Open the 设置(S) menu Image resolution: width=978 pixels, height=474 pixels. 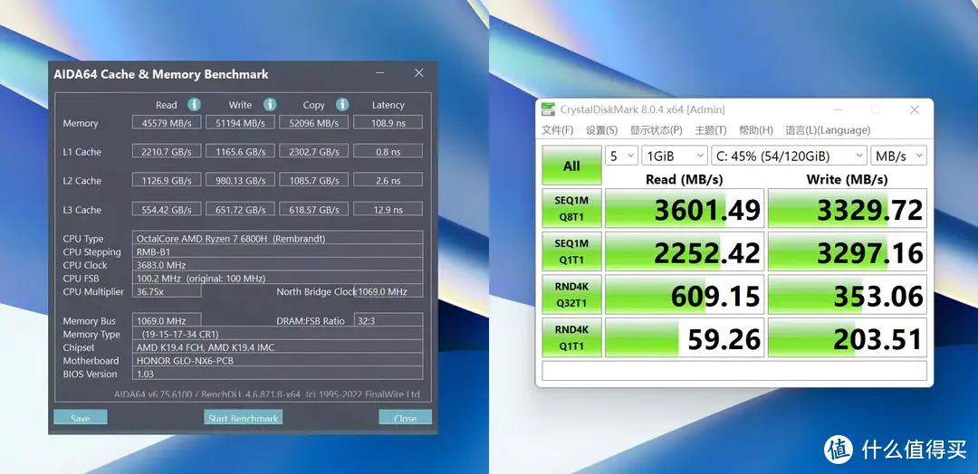[601, 130]
